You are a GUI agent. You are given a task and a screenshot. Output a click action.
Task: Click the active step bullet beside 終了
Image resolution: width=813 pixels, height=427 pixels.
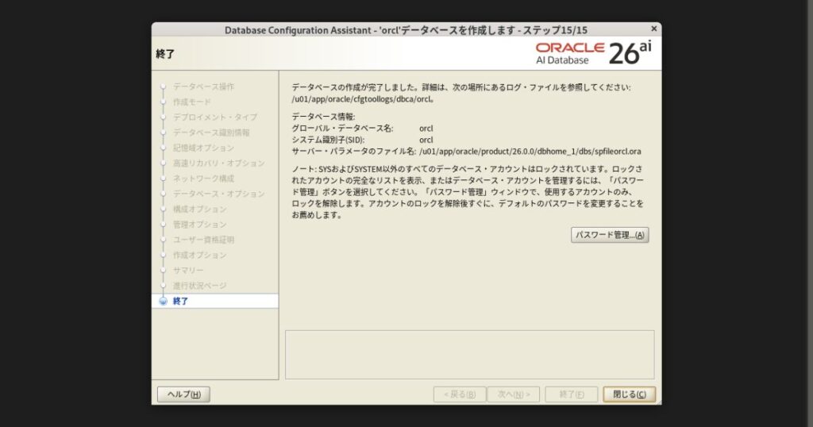tap(164, 301)
